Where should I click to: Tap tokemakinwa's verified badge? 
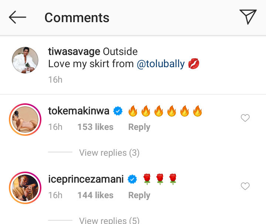tap(118, 111)
